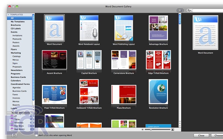Choose the Cornerstone Brochure template

click(x=124, y=60)
